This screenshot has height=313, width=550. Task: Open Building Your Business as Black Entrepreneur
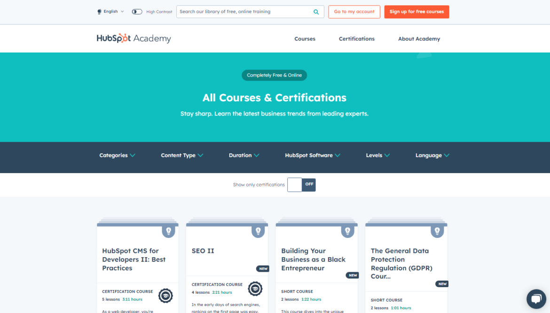pyautogui.click(x=313, y=260)
